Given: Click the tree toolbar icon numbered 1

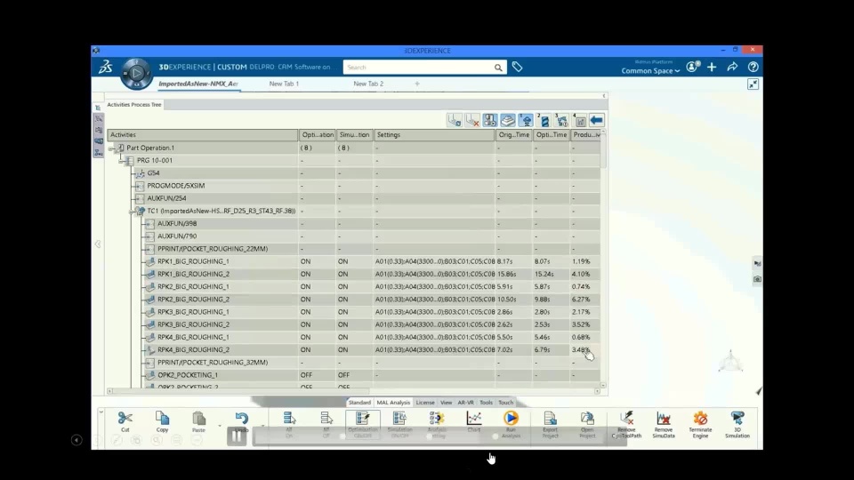Looking at the screenshot, I should pos(526,120).
